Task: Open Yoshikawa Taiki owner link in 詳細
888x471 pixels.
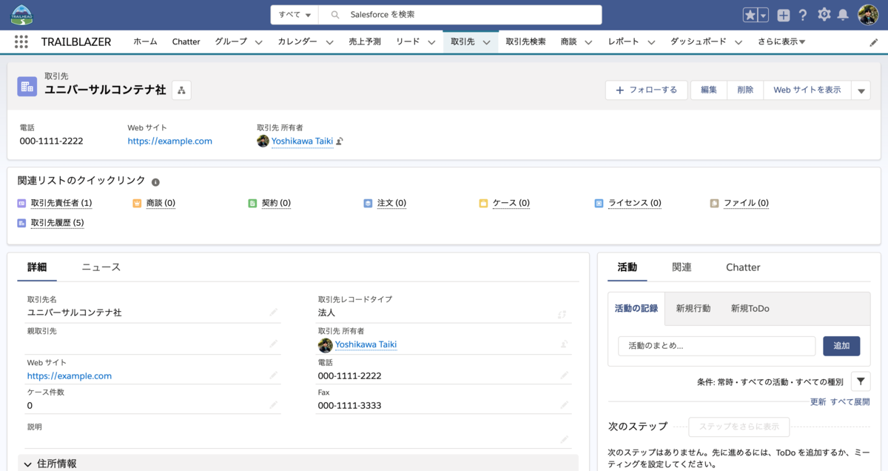Action: click(x=366, y=344)
